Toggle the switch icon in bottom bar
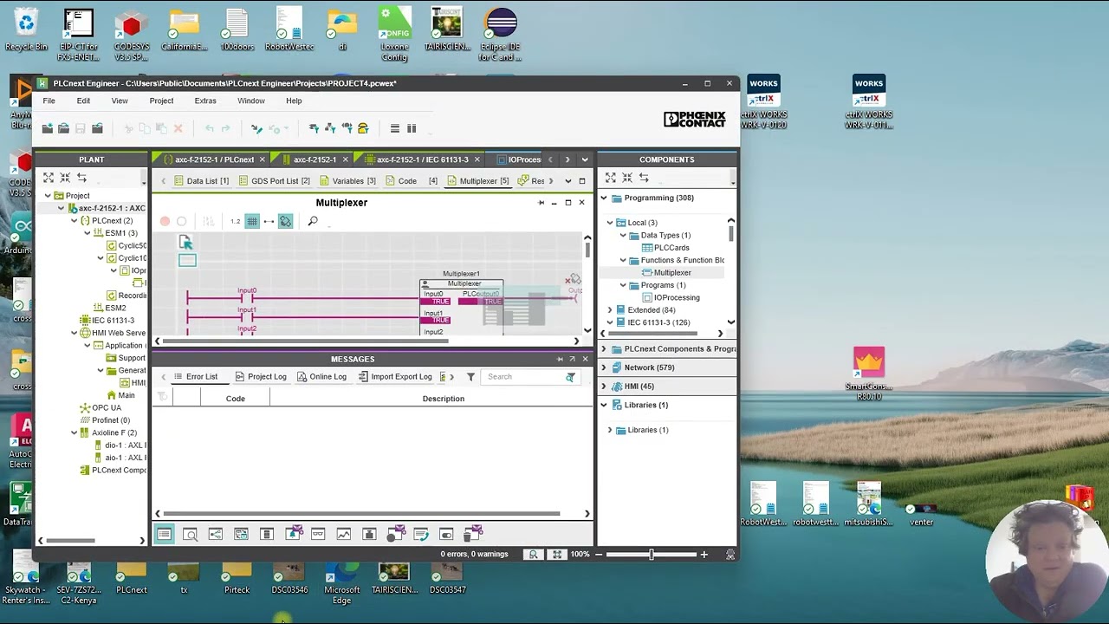Image resolution: width=1109 pixels, height=624 pixels. coord(446,534)
